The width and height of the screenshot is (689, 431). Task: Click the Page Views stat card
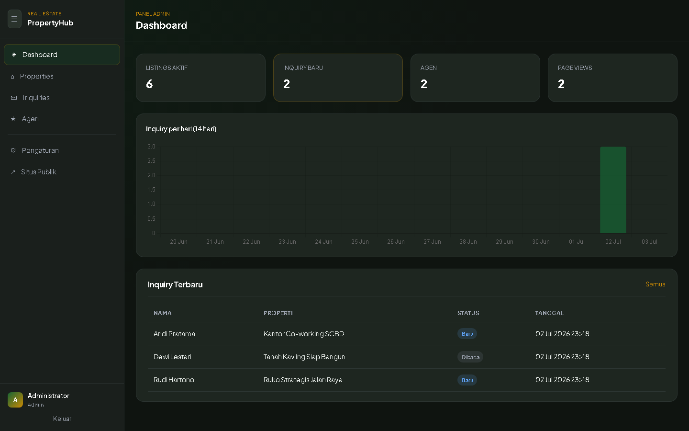pos(612,78)
